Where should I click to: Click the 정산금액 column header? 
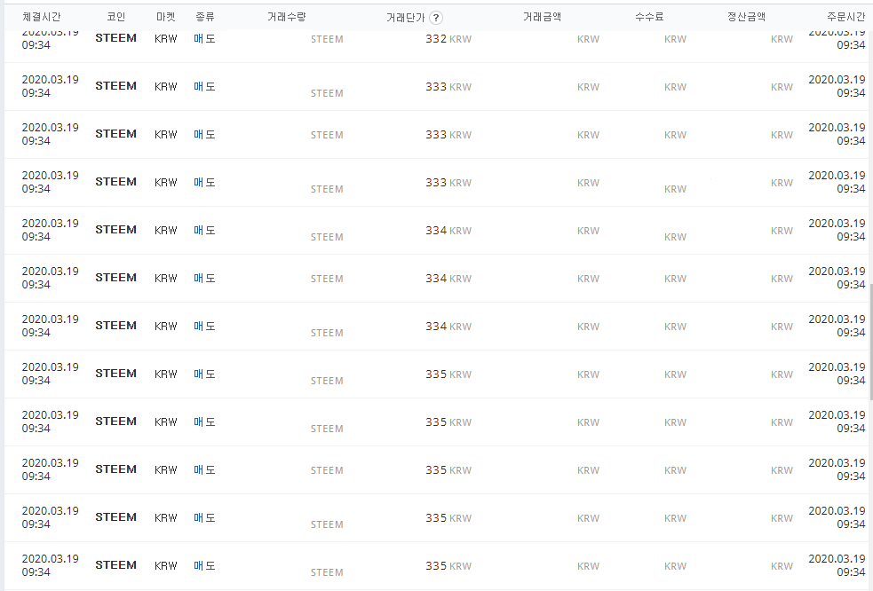coord(746,17)
